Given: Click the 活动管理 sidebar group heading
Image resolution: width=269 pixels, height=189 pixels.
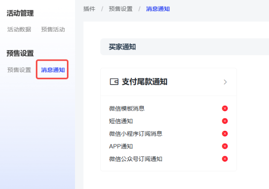Looking at the screenshot, I should [x=20, y=13].
